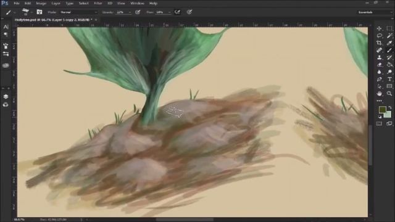Select the Zoom tool
The image size is (395, 222).
389,94
